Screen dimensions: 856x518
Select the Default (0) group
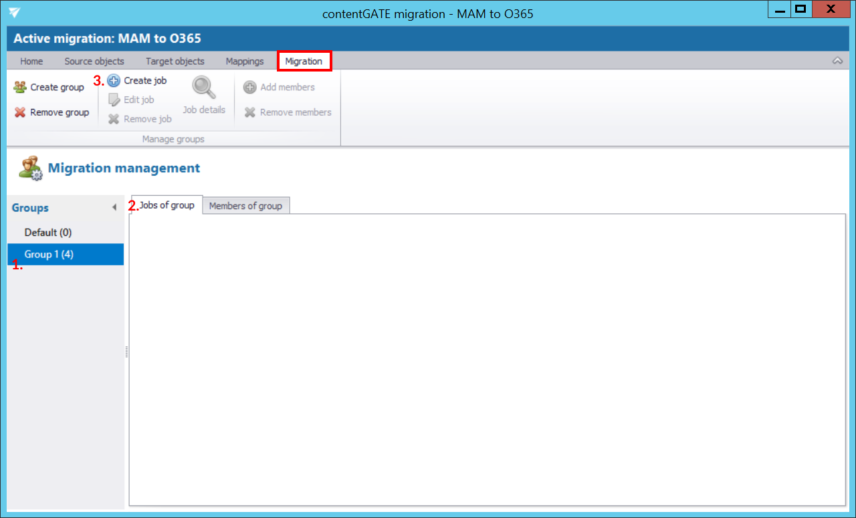coord(48,233)
